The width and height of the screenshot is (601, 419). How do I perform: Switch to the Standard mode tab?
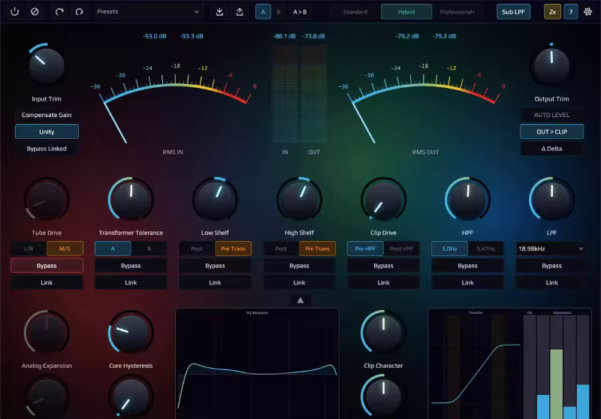pyautogui.click(x=355, y=12)
